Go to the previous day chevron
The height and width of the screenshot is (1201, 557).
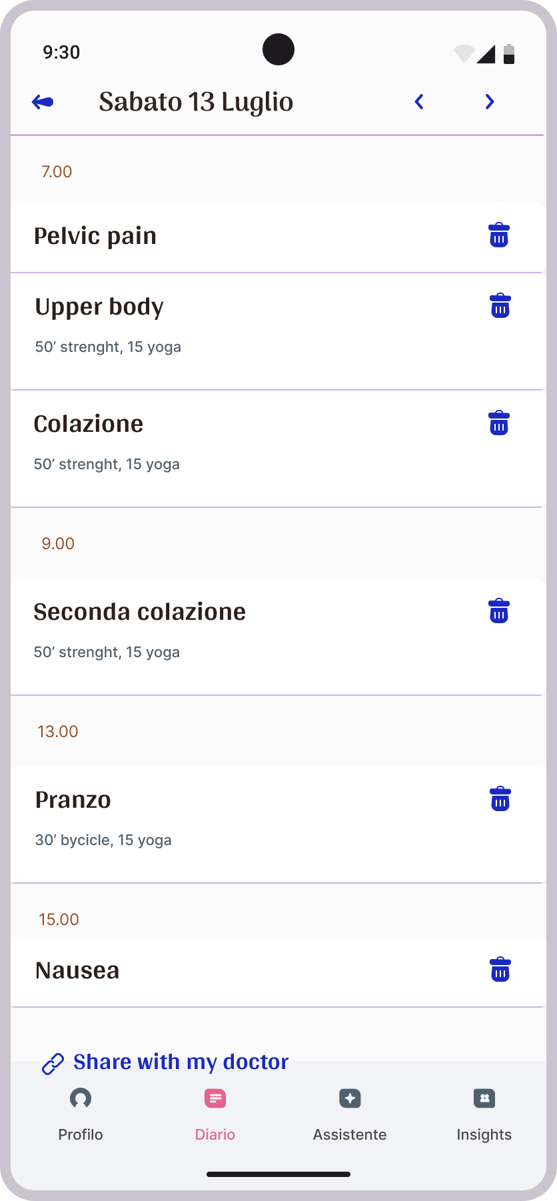419,102
